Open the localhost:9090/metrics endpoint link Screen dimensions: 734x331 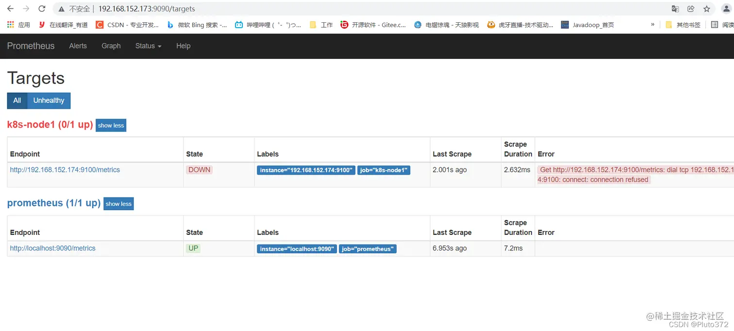point(53,248)
